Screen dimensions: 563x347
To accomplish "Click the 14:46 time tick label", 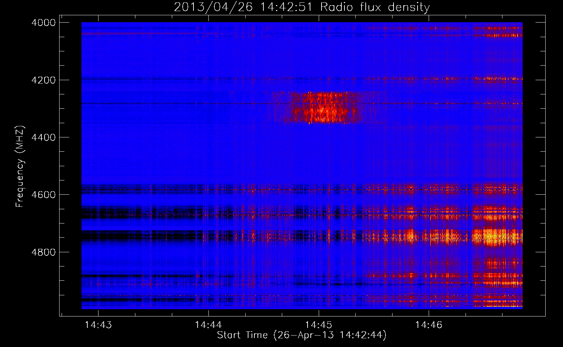I will (429, 325).
